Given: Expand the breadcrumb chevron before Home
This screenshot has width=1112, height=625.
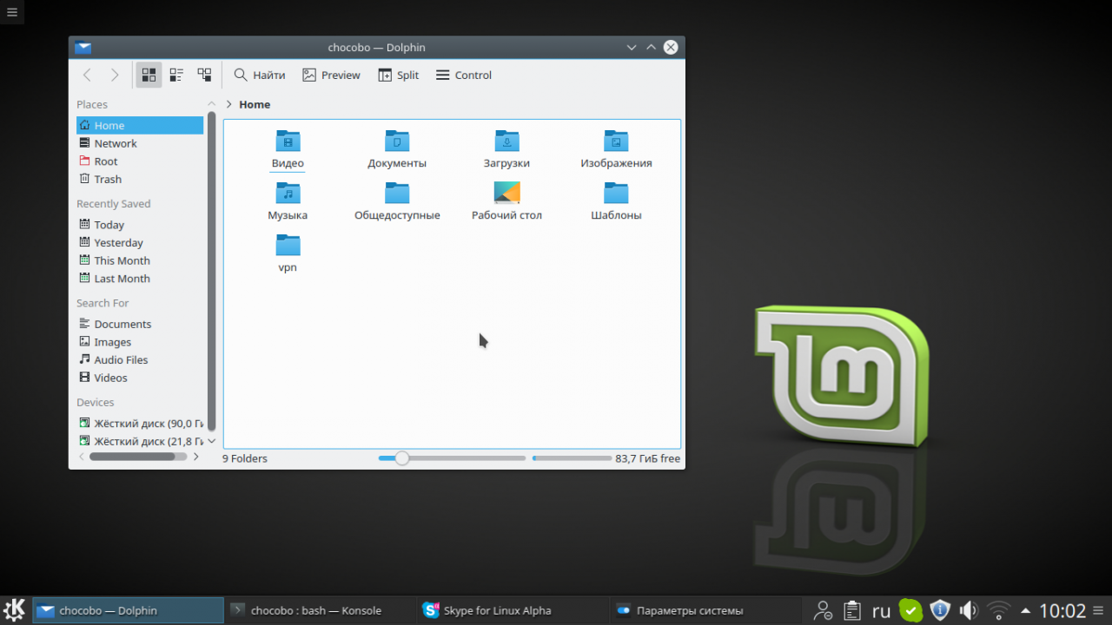Looking at the screenshot, I should click(x=229, y=104).
